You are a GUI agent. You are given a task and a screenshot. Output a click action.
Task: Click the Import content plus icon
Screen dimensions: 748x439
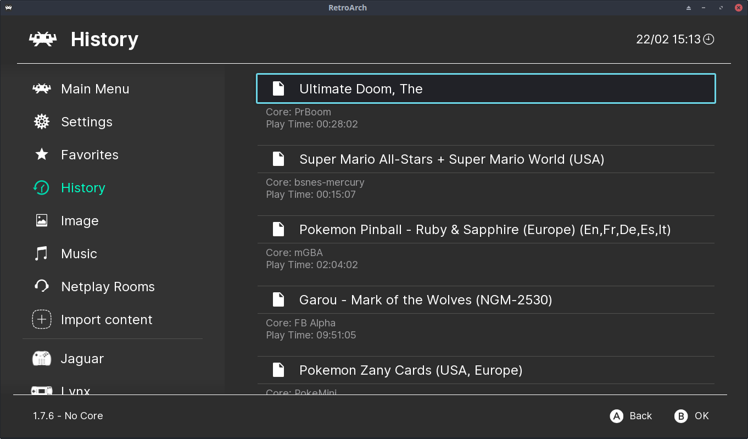click(42, 319)
